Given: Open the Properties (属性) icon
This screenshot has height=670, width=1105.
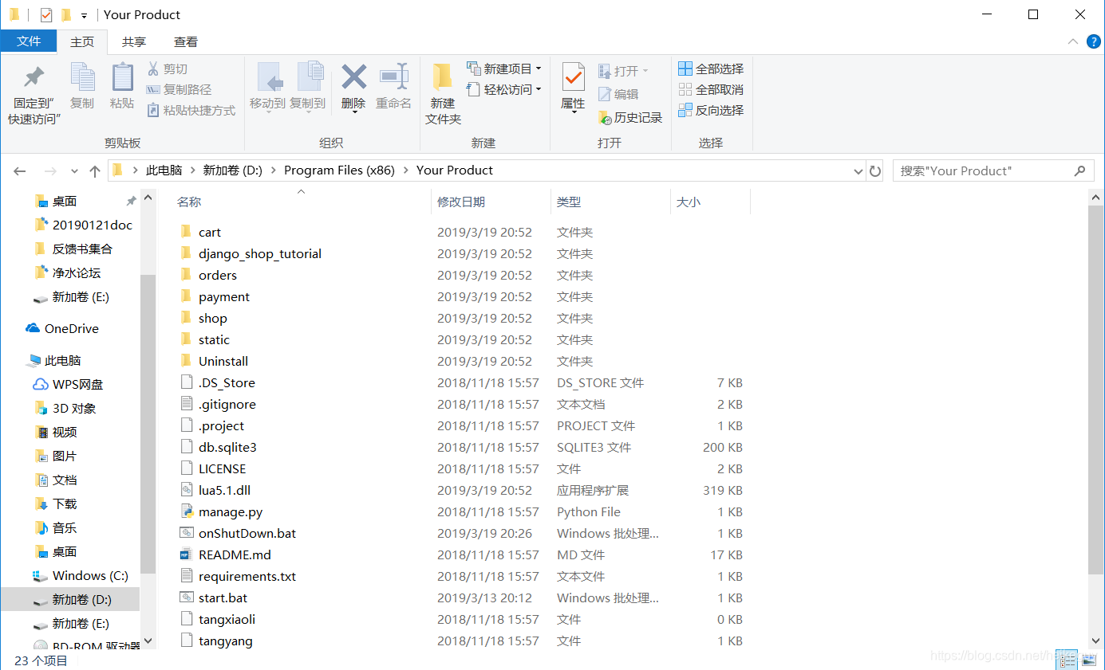Looking at the screenshot, I should pos(573,77).
